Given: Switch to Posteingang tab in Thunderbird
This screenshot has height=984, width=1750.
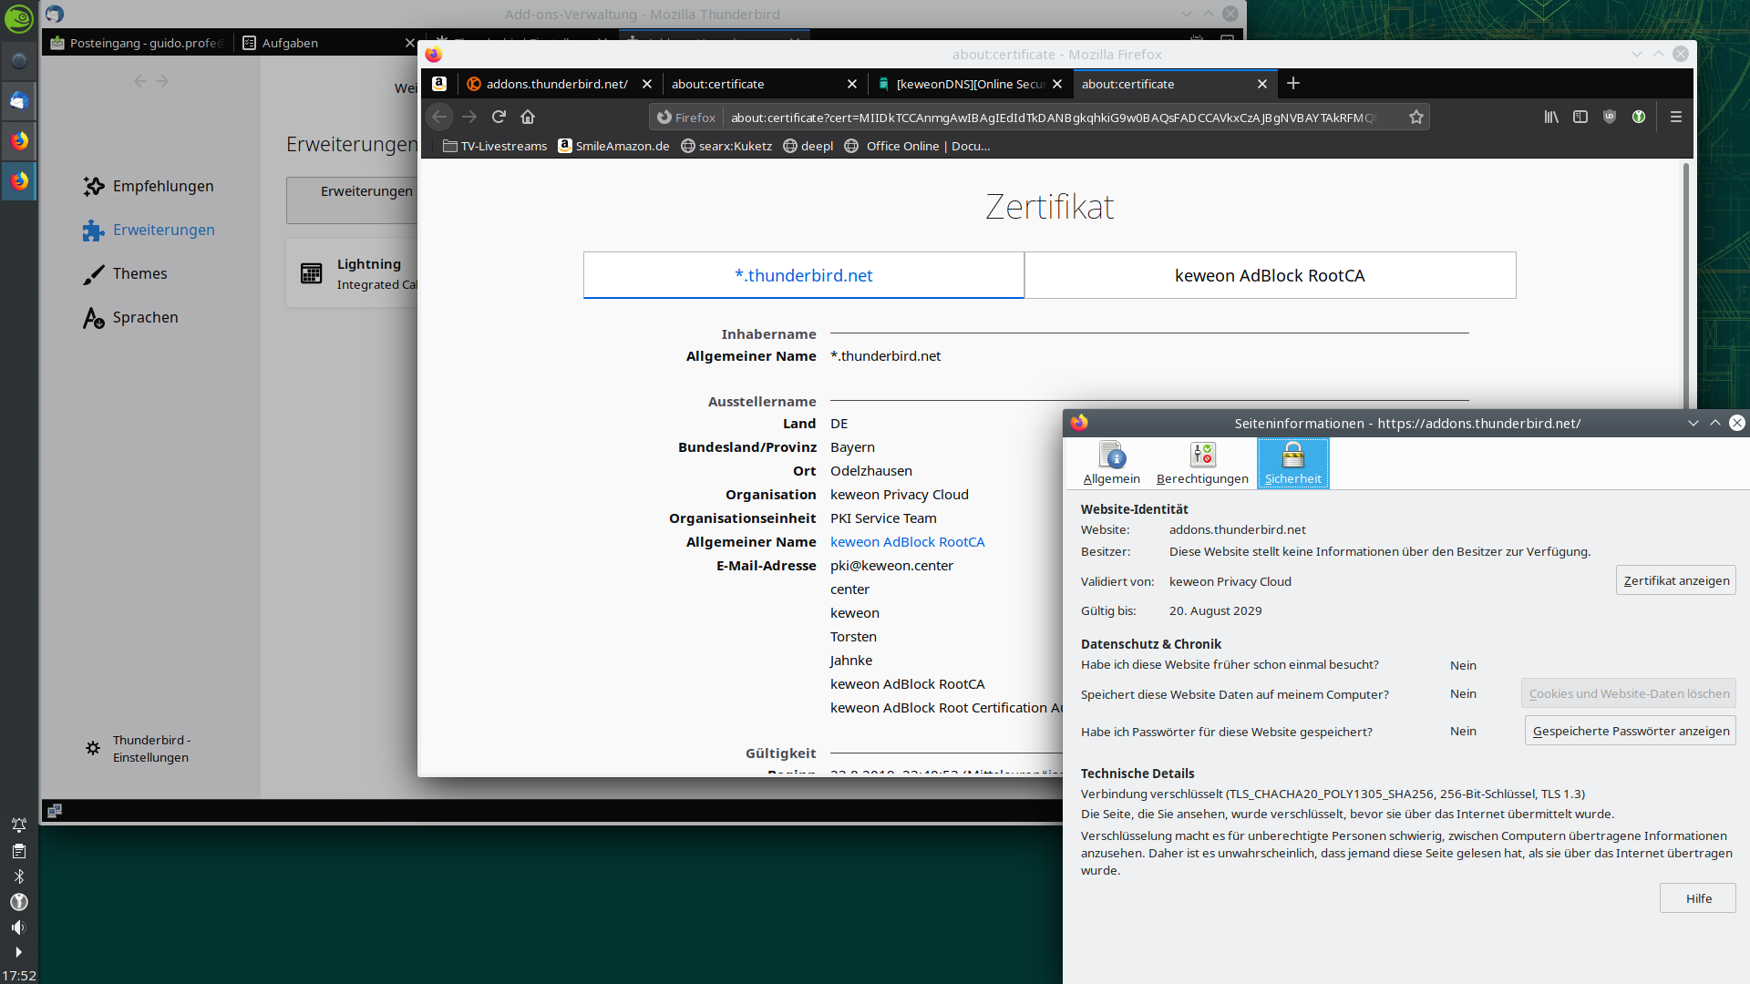Looking at the screenshot, I should 138,43.
